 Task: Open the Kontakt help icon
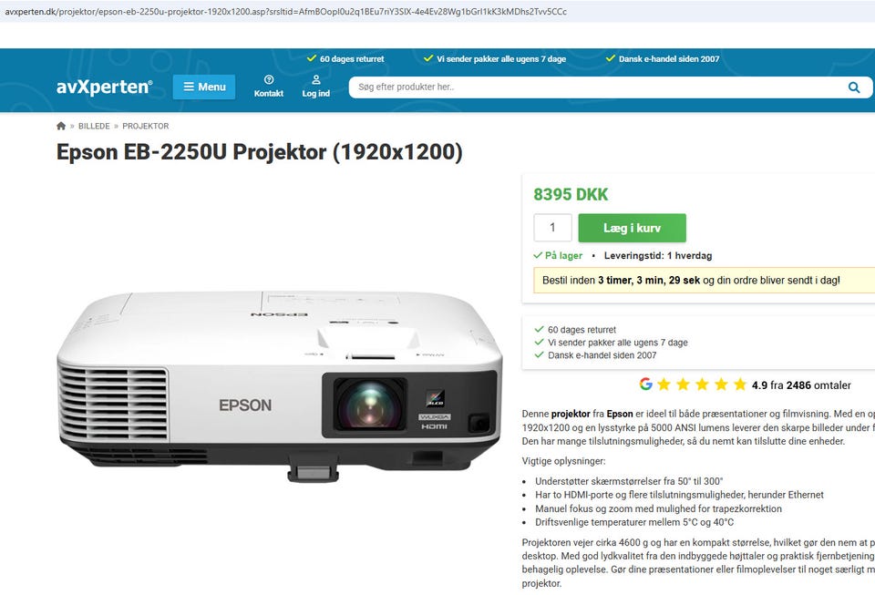[268, 80]
